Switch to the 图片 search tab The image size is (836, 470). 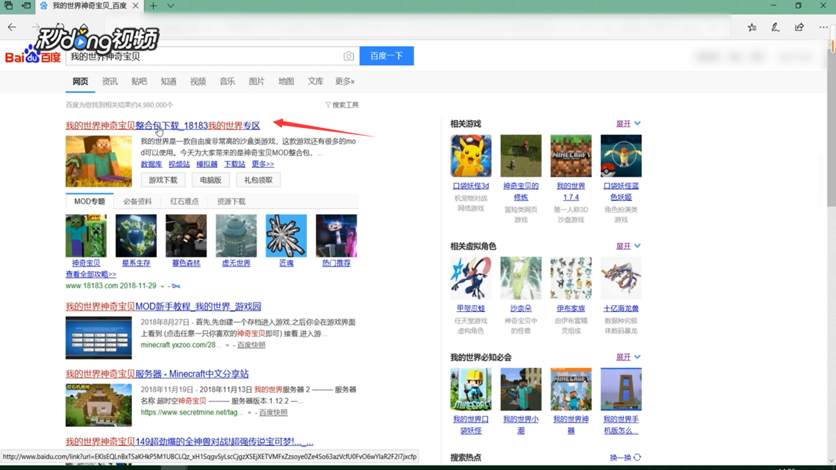[257, 82]
